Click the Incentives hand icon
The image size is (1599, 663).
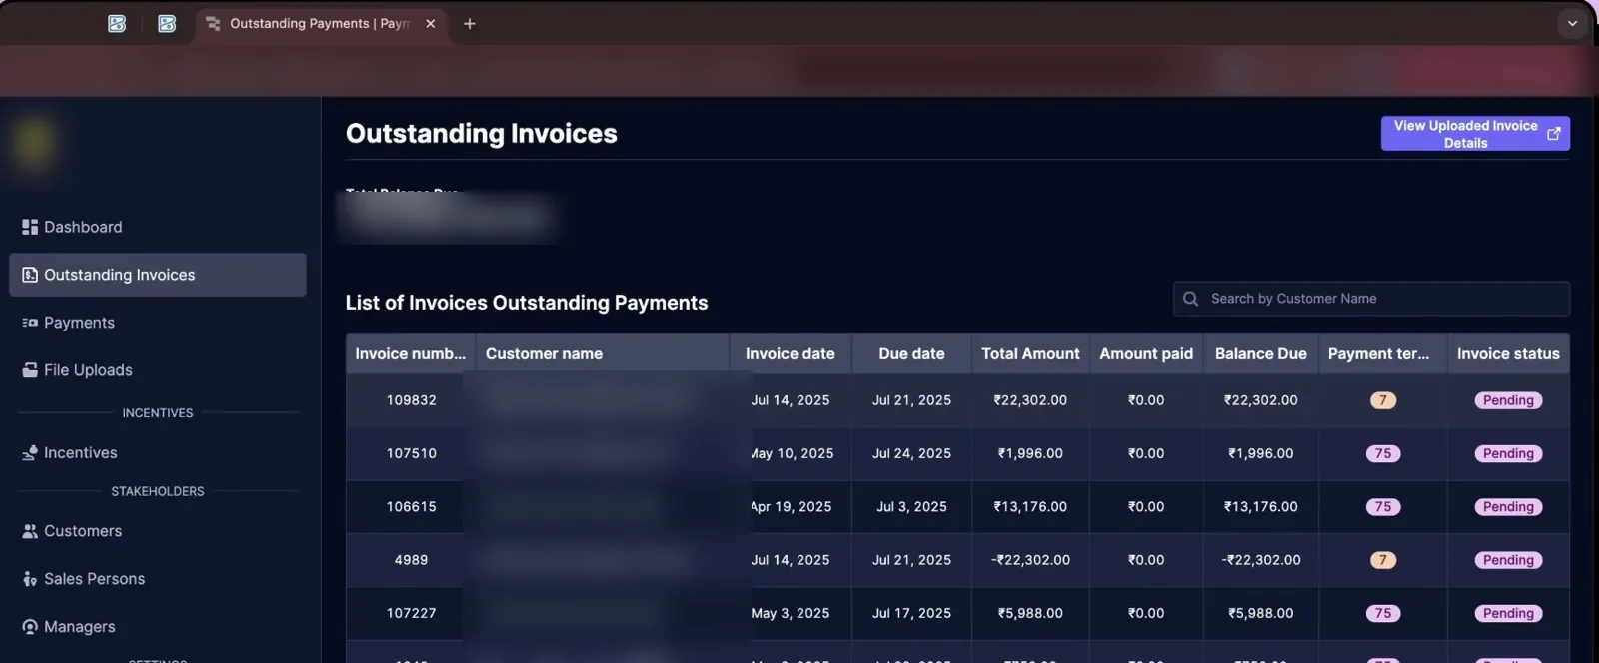pos(30,453)
